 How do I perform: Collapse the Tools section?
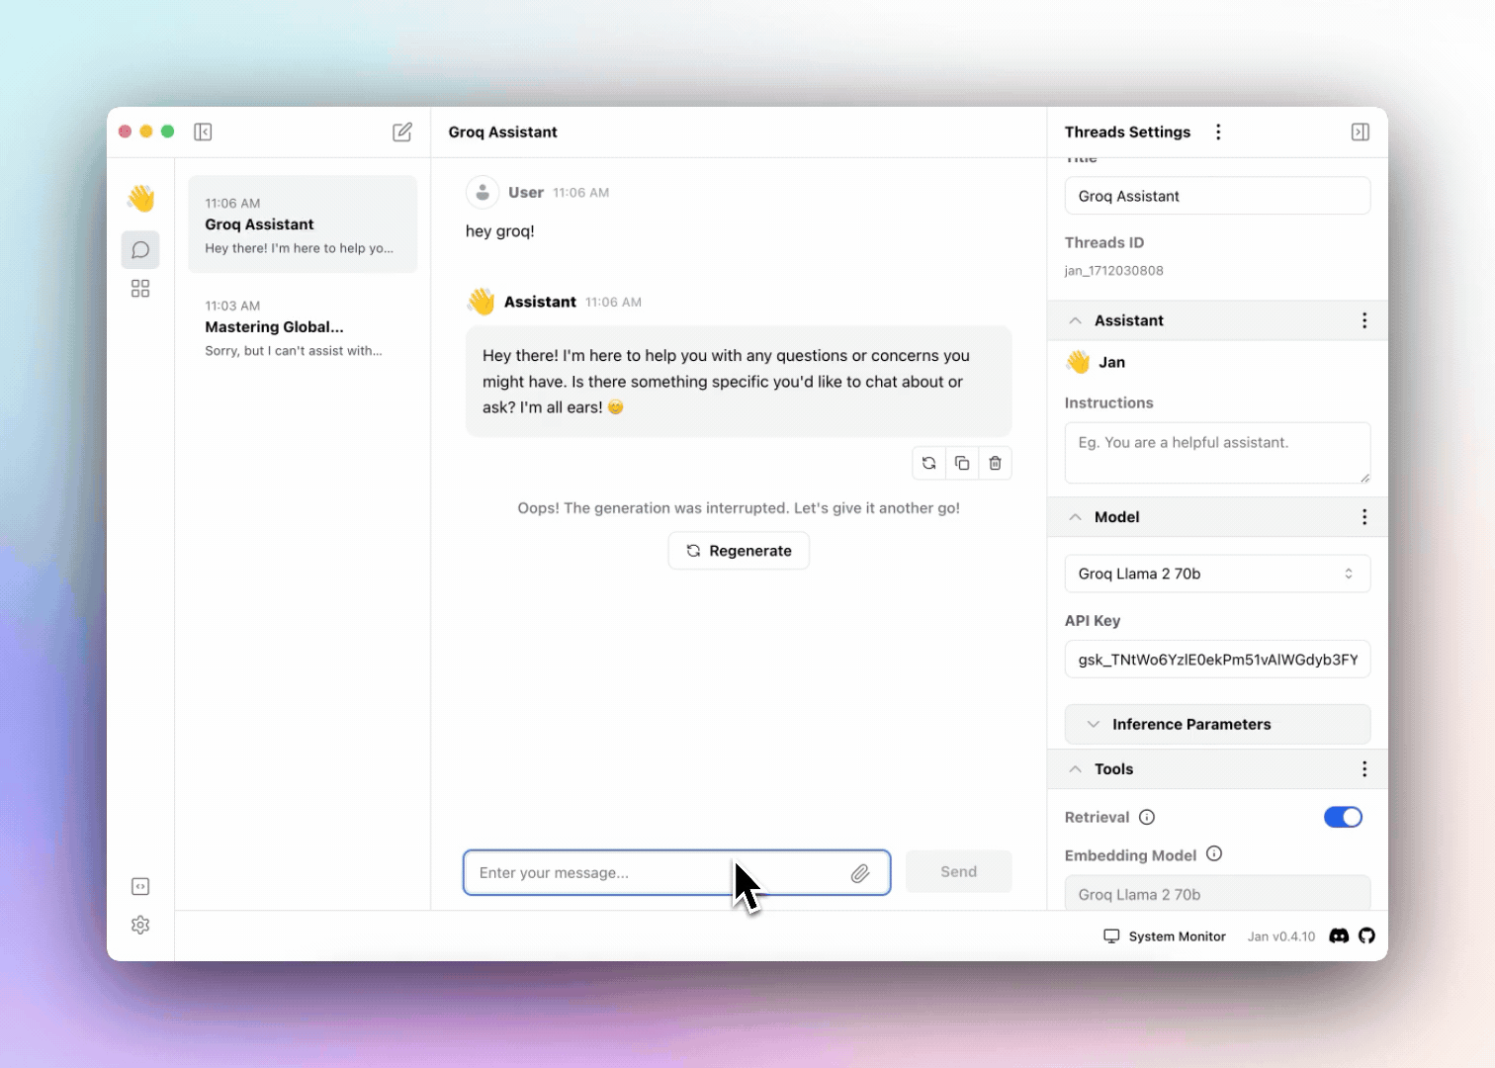pos(1075,768)
